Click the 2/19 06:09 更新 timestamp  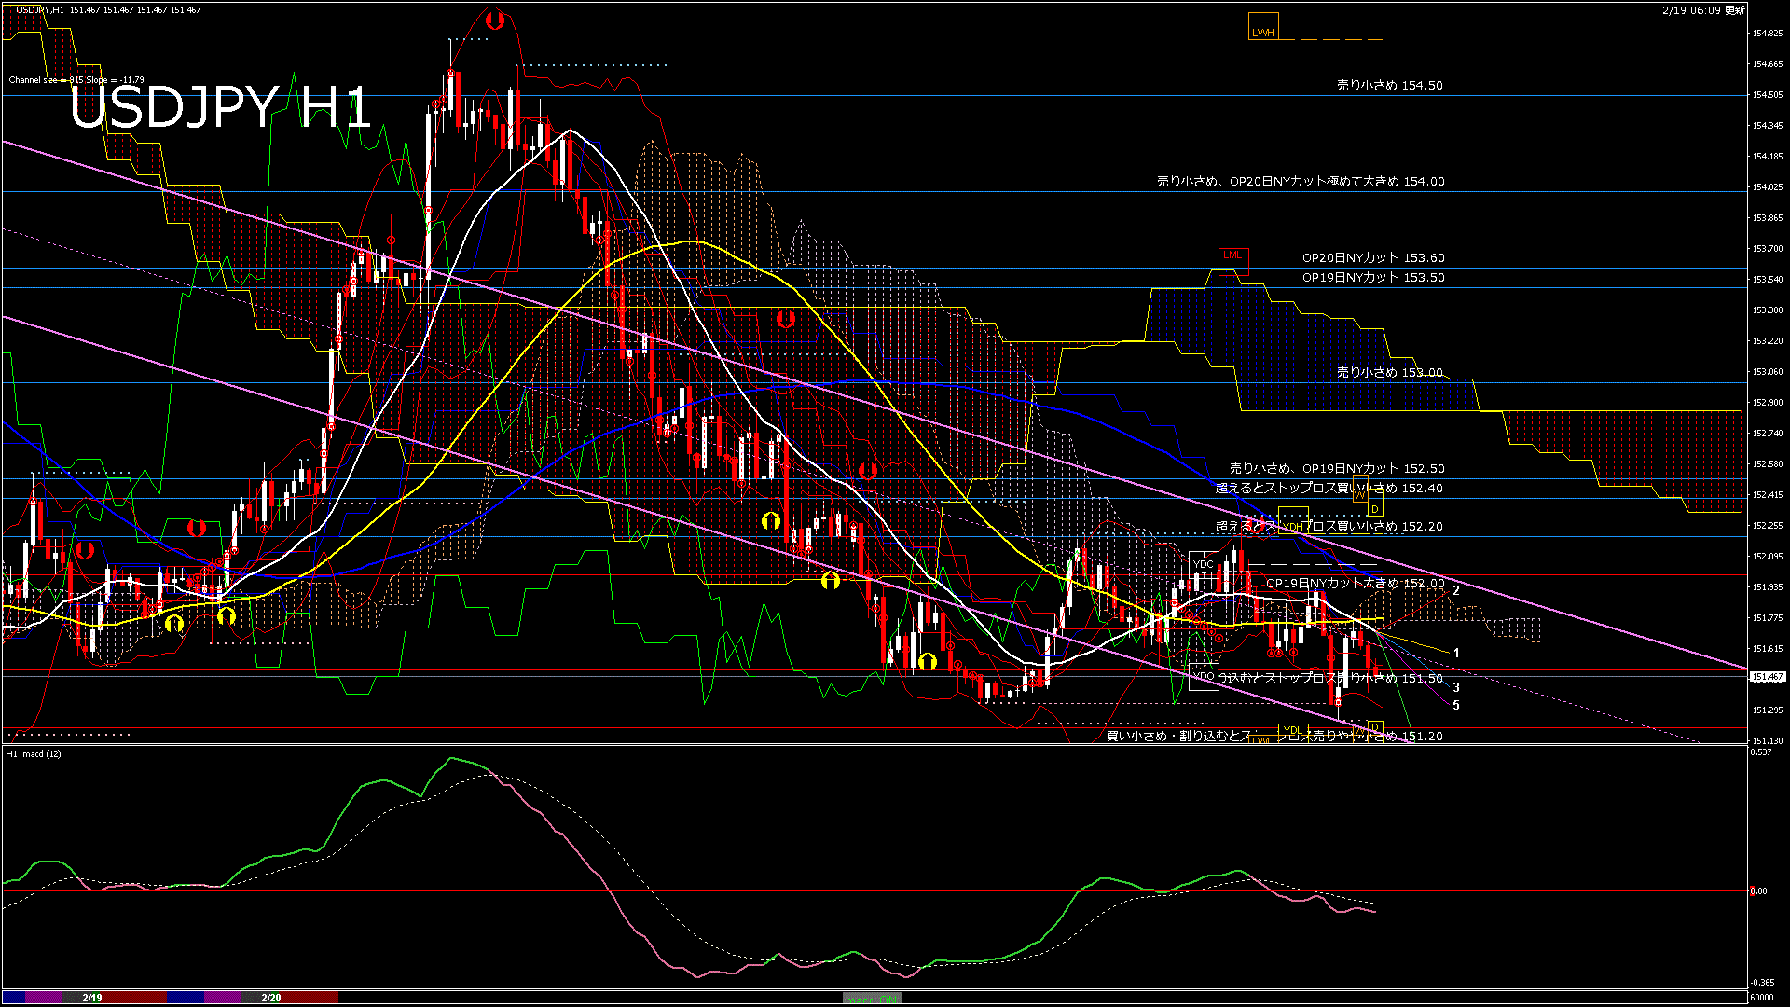pyautogui.click(x=1703, y=10)
